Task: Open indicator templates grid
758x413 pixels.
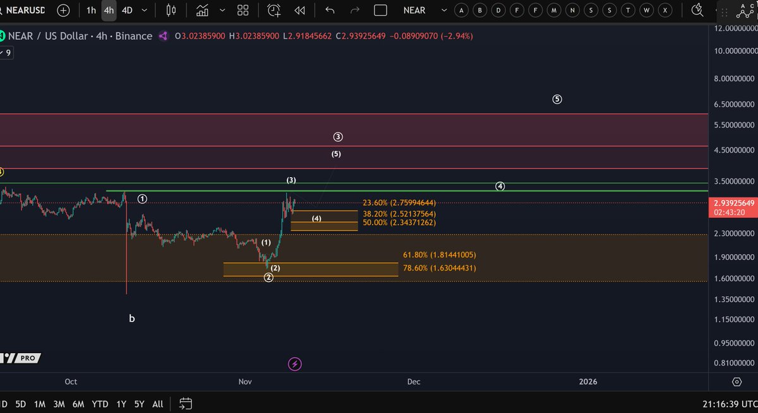Action: point(243,10)
